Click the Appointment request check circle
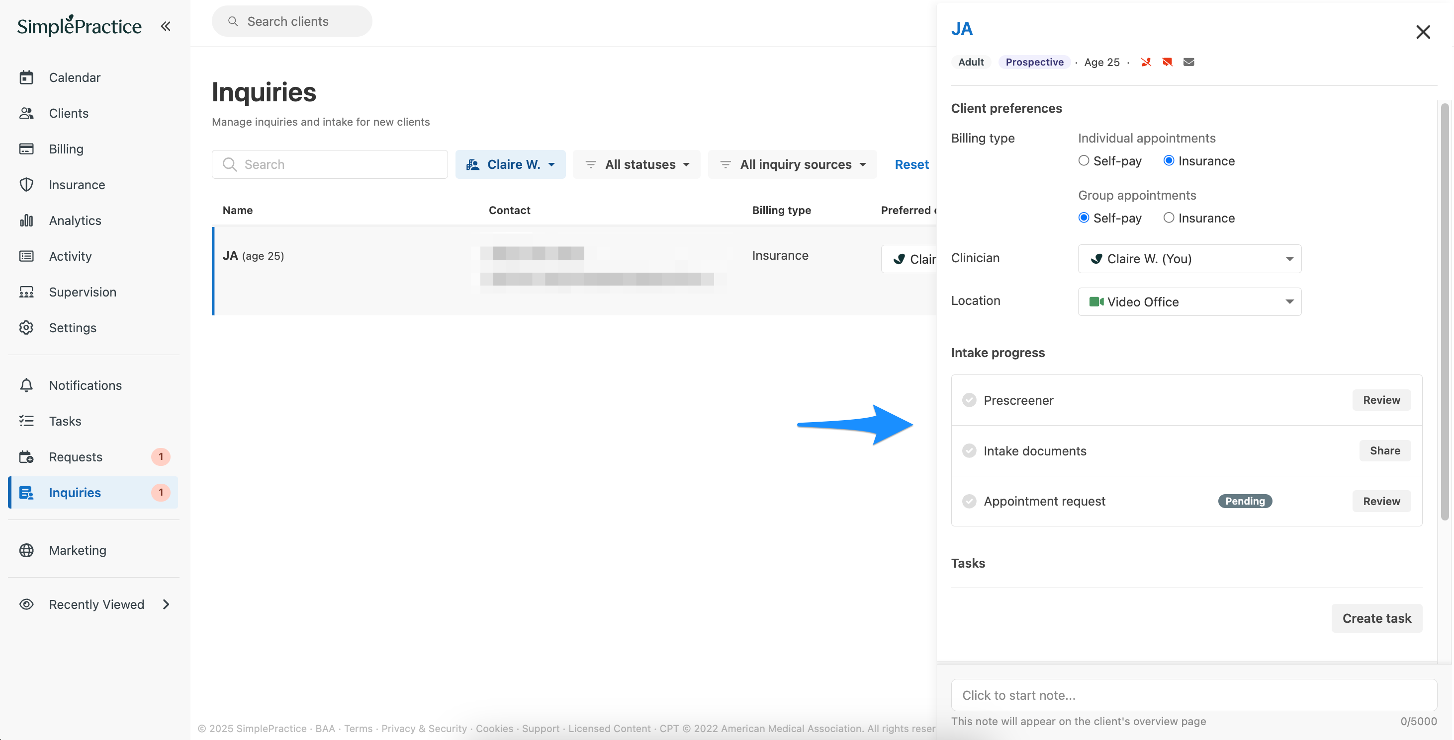The image size is (1454, 740). pos(969,501)
